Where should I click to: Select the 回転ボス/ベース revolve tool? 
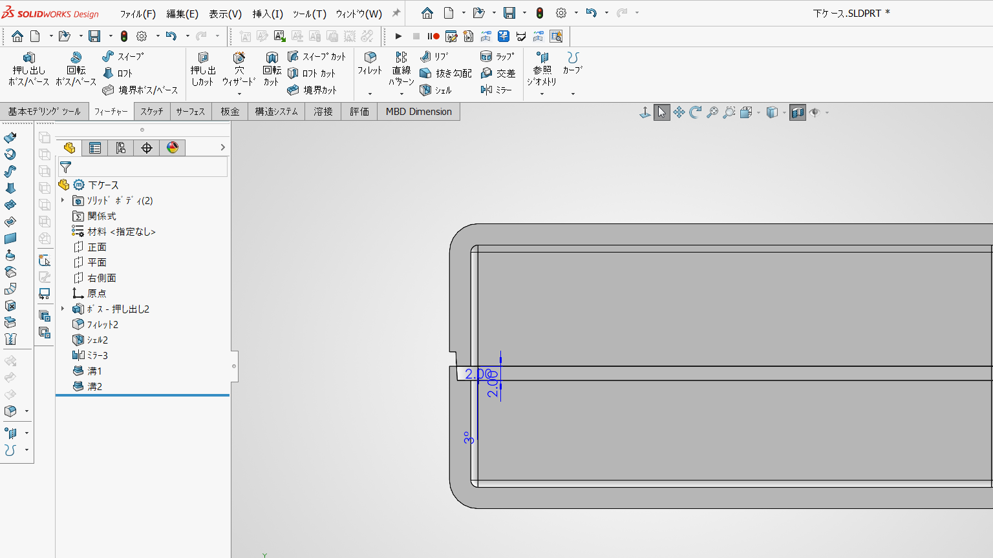76,69
